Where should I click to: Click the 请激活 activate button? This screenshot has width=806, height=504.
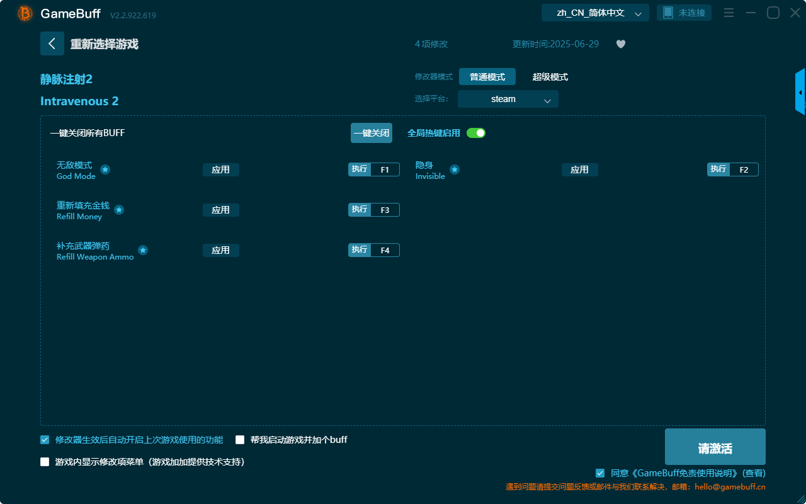point(715,447)
